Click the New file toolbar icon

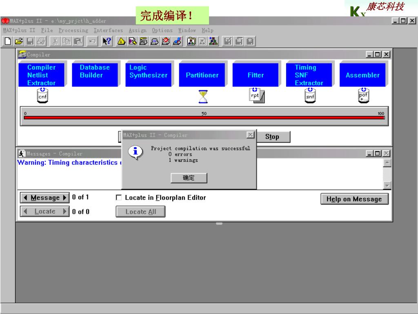point(8,41)
